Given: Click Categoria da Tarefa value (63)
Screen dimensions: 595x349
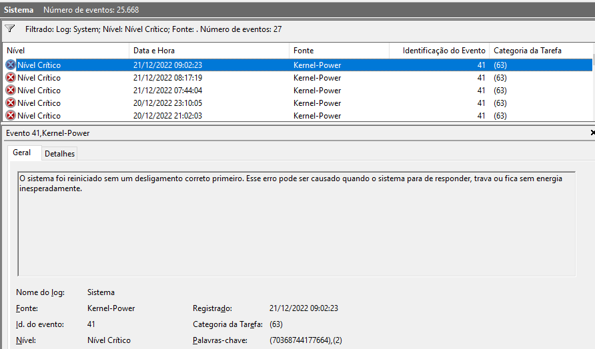Looking at the screenshot, I should coord(276,324).
